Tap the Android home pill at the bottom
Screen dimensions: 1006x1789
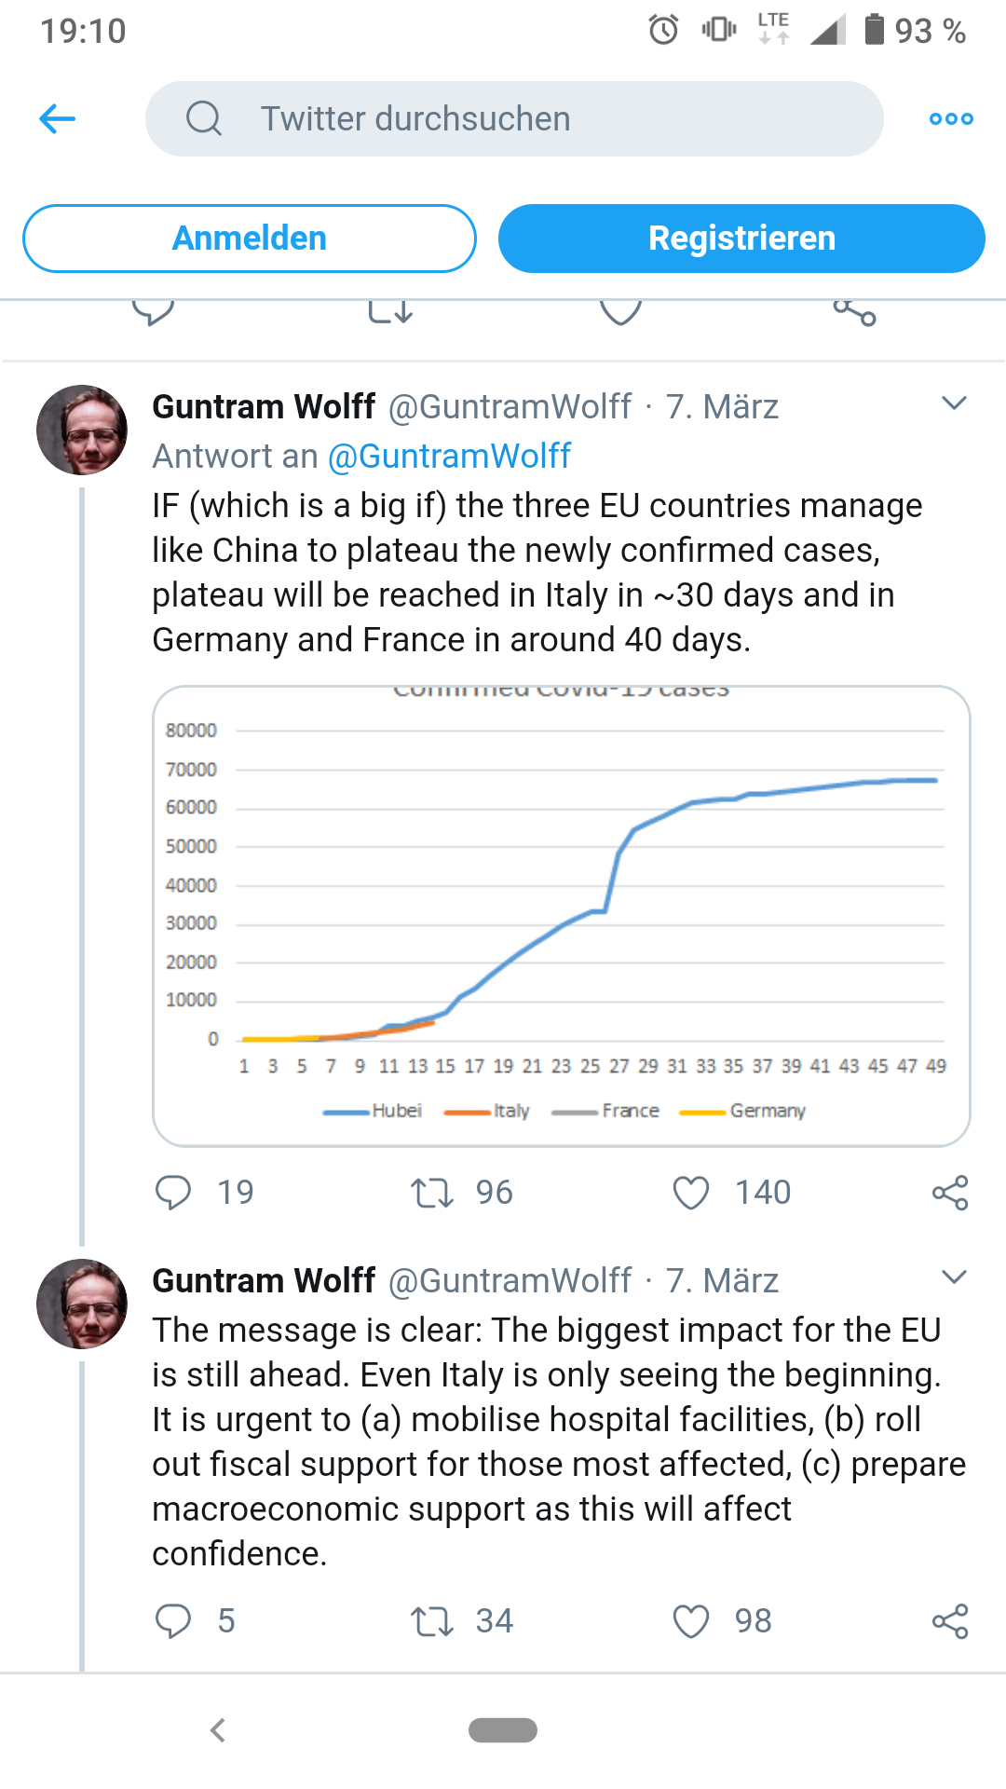503,1730
